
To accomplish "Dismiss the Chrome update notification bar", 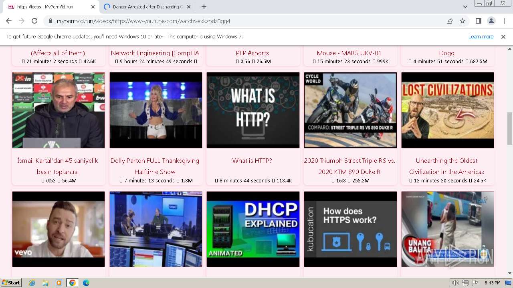I will 503,37.
